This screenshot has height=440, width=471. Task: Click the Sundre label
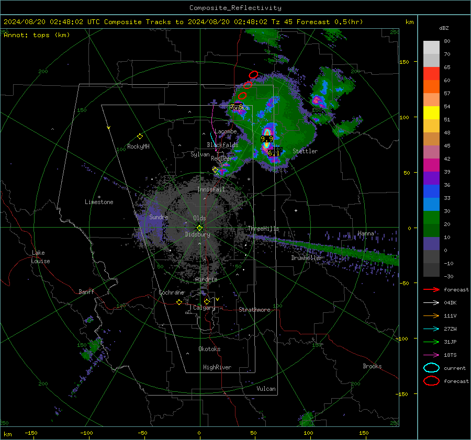[x=159, y=217]
